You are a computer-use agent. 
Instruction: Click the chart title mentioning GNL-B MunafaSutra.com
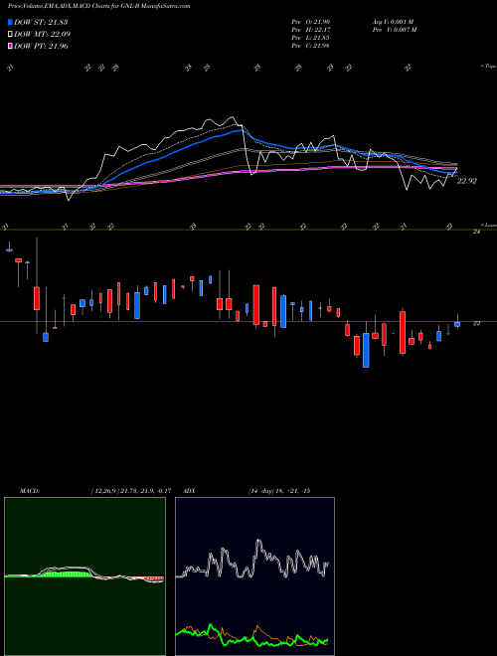(98, 6)
